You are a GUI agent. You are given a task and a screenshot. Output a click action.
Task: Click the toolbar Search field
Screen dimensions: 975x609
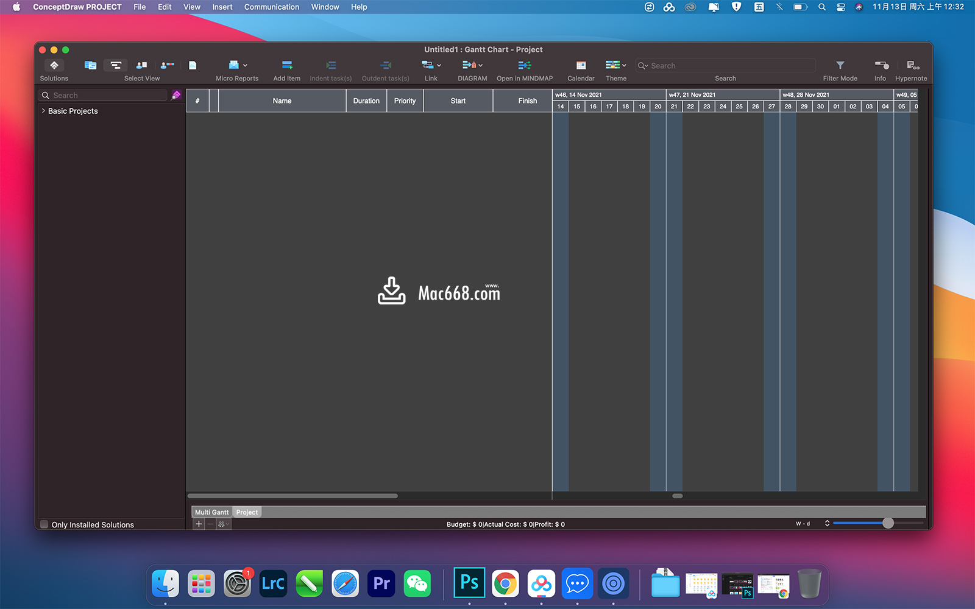(725, 66)
